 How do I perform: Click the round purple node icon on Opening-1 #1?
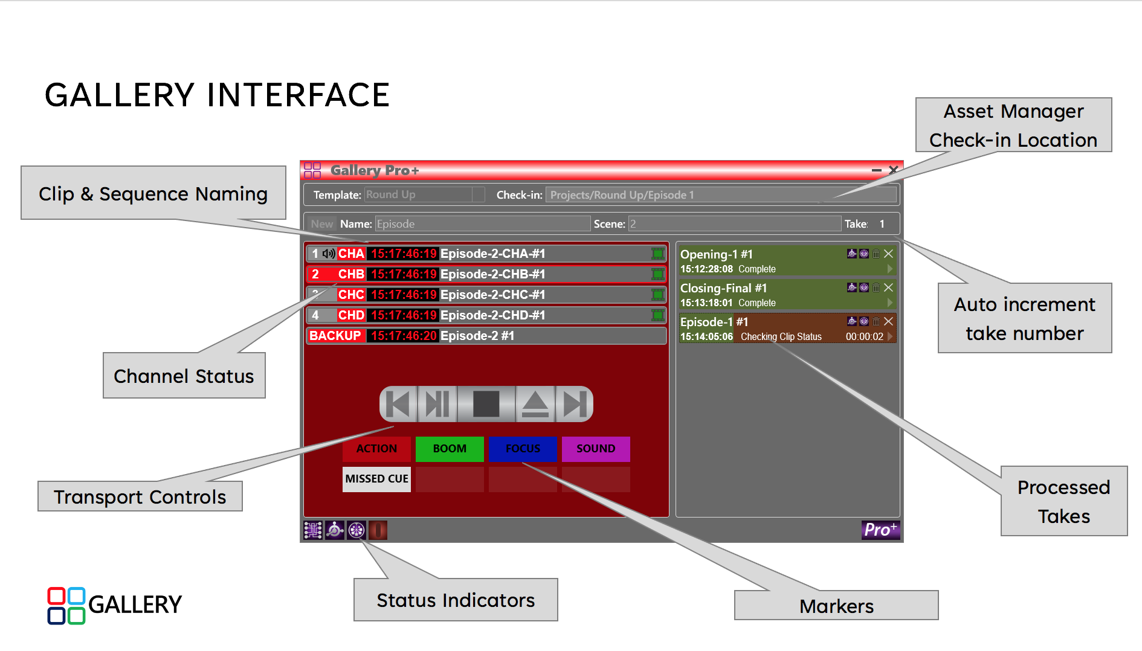coord(864,254)
